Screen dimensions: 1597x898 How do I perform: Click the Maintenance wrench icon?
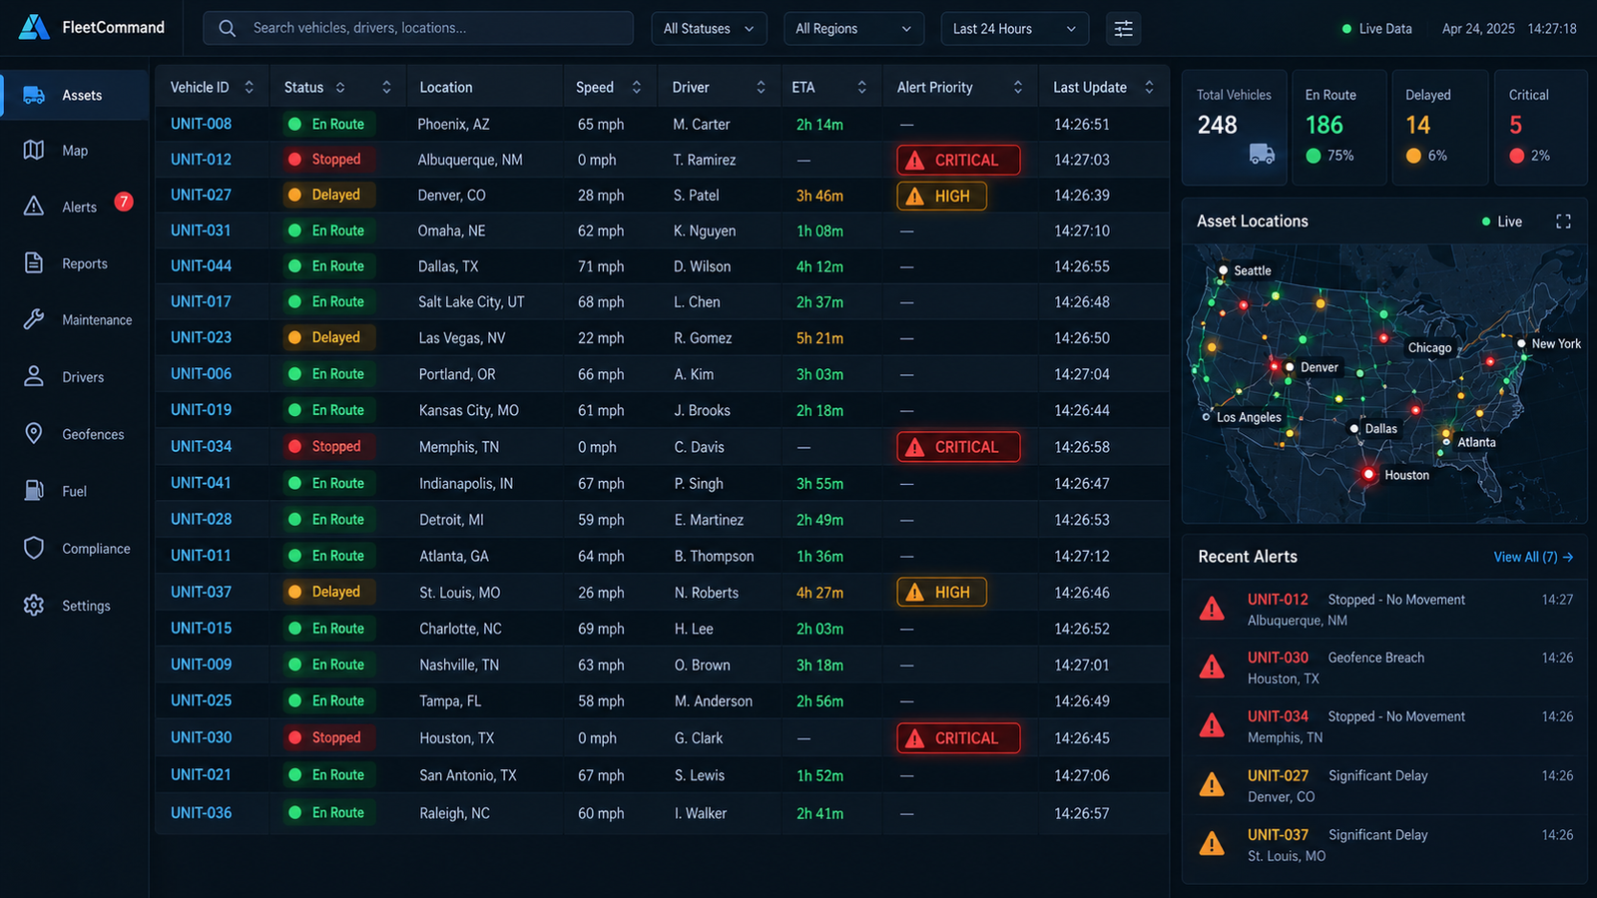tap(34, 319)
